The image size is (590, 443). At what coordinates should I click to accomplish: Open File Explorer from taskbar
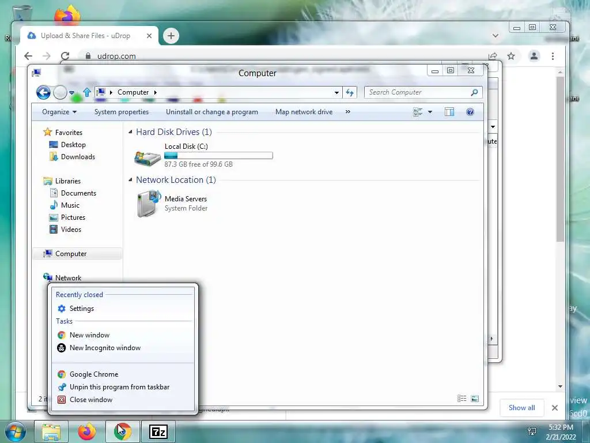tap(51, 431)
